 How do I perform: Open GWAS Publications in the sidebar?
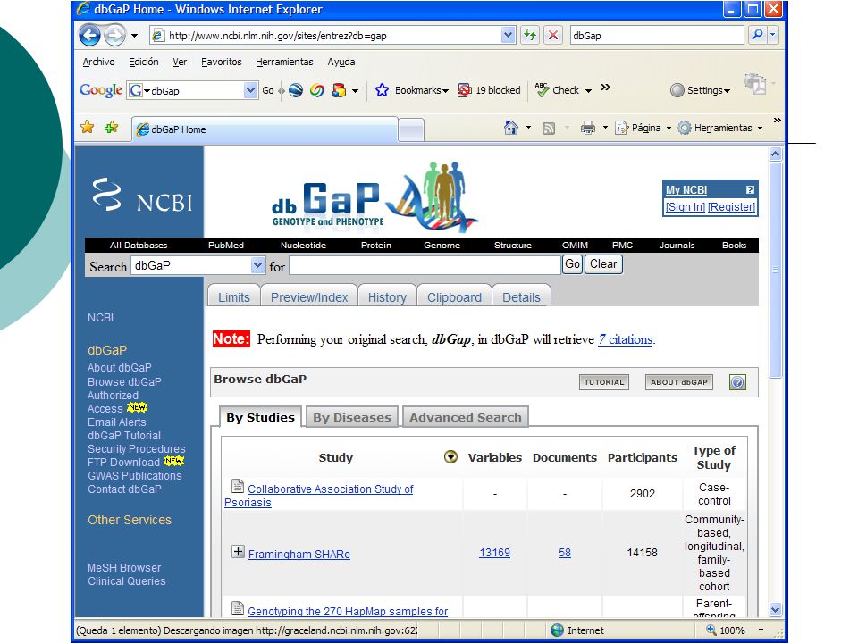(135, 476)
